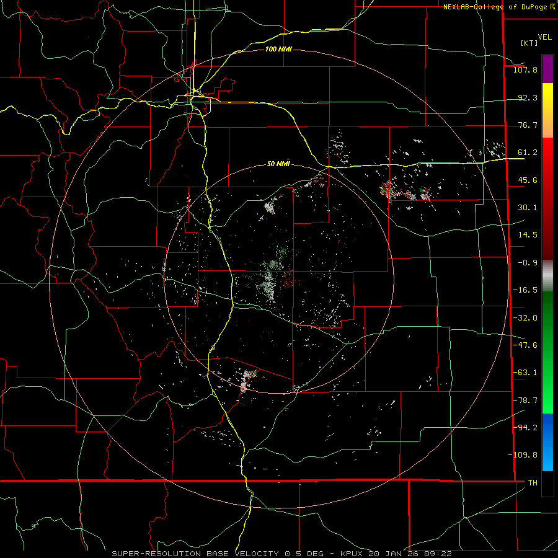This screenshot has width=558, height=558.
Task: Click the 76.7 velocity scale value
Action: [528, 125]
